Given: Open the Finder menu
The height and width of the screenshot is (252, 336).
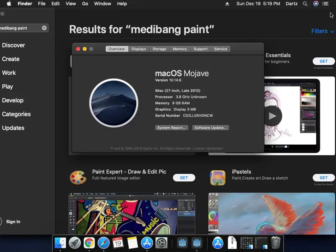Looking at the screenshot, I should click(x=25, y=4).
